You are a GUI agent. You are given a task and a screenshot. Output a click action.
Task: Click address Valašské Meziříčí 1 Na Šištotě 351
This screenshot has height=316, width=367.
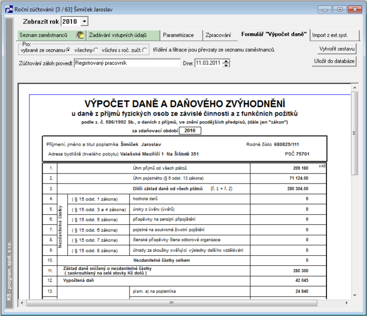[x=160, y=154]
